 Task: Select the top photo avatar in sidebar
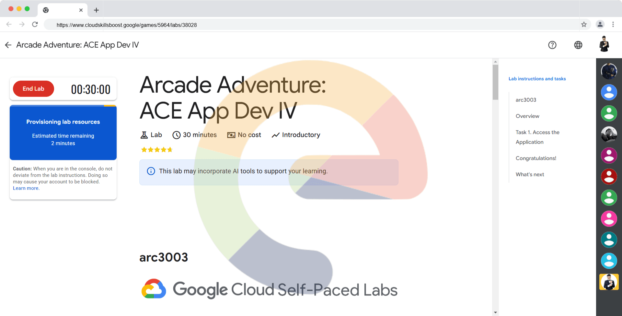609,71
